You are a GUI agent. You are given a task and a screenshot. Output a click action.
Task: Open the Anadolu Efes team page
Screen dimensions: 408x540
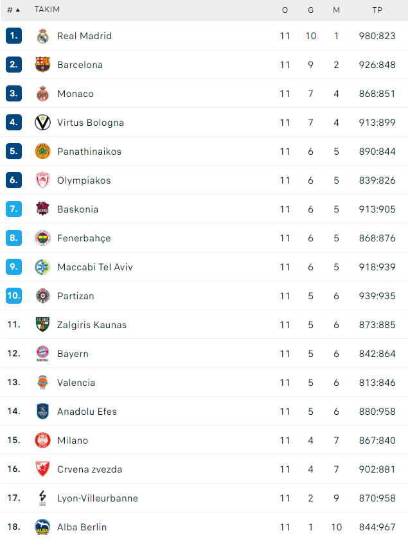click(87, 412)
